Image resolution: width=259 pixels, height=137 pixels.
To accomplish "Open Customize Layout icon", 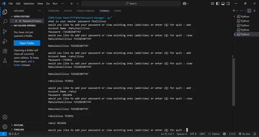I will point(213,3).
